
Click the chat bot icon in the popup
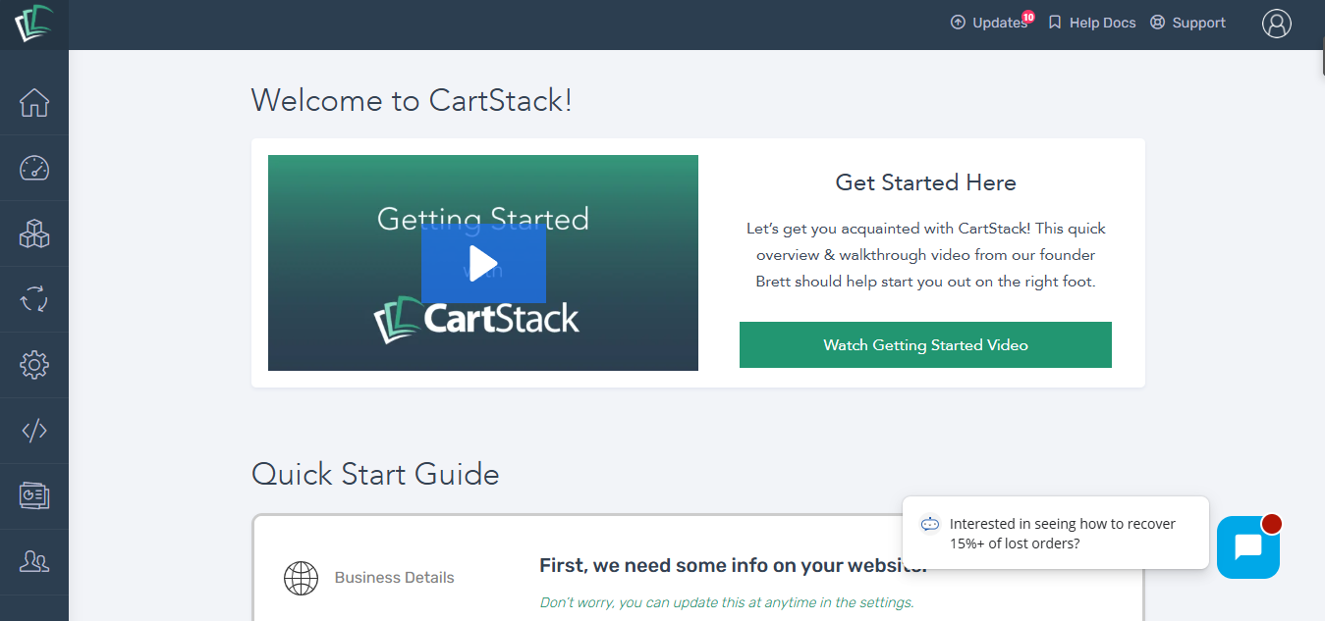(930, 525)
